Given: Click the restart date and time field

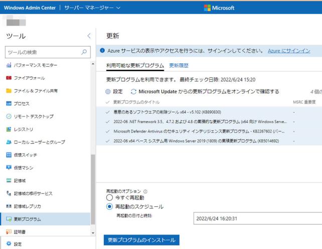Looking at the screenshot, I should pyautogui.click(x=257, y=218).
